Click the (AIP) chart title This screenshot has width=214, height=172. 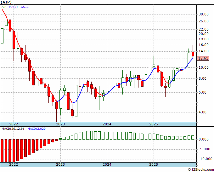[6, 2]
